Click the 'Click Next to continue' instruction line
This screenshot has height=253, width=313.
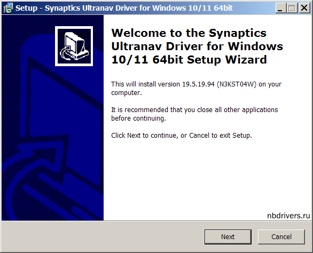(182, 136)
